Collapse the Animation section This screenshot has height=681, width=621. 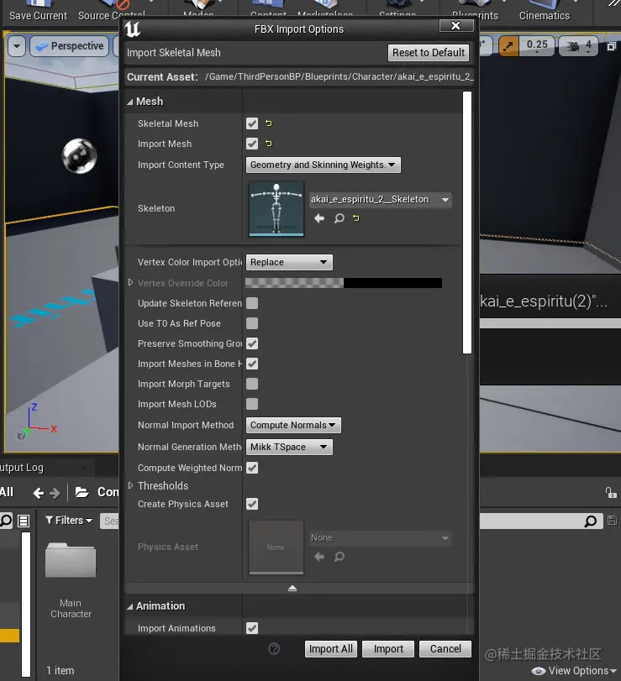130,606
